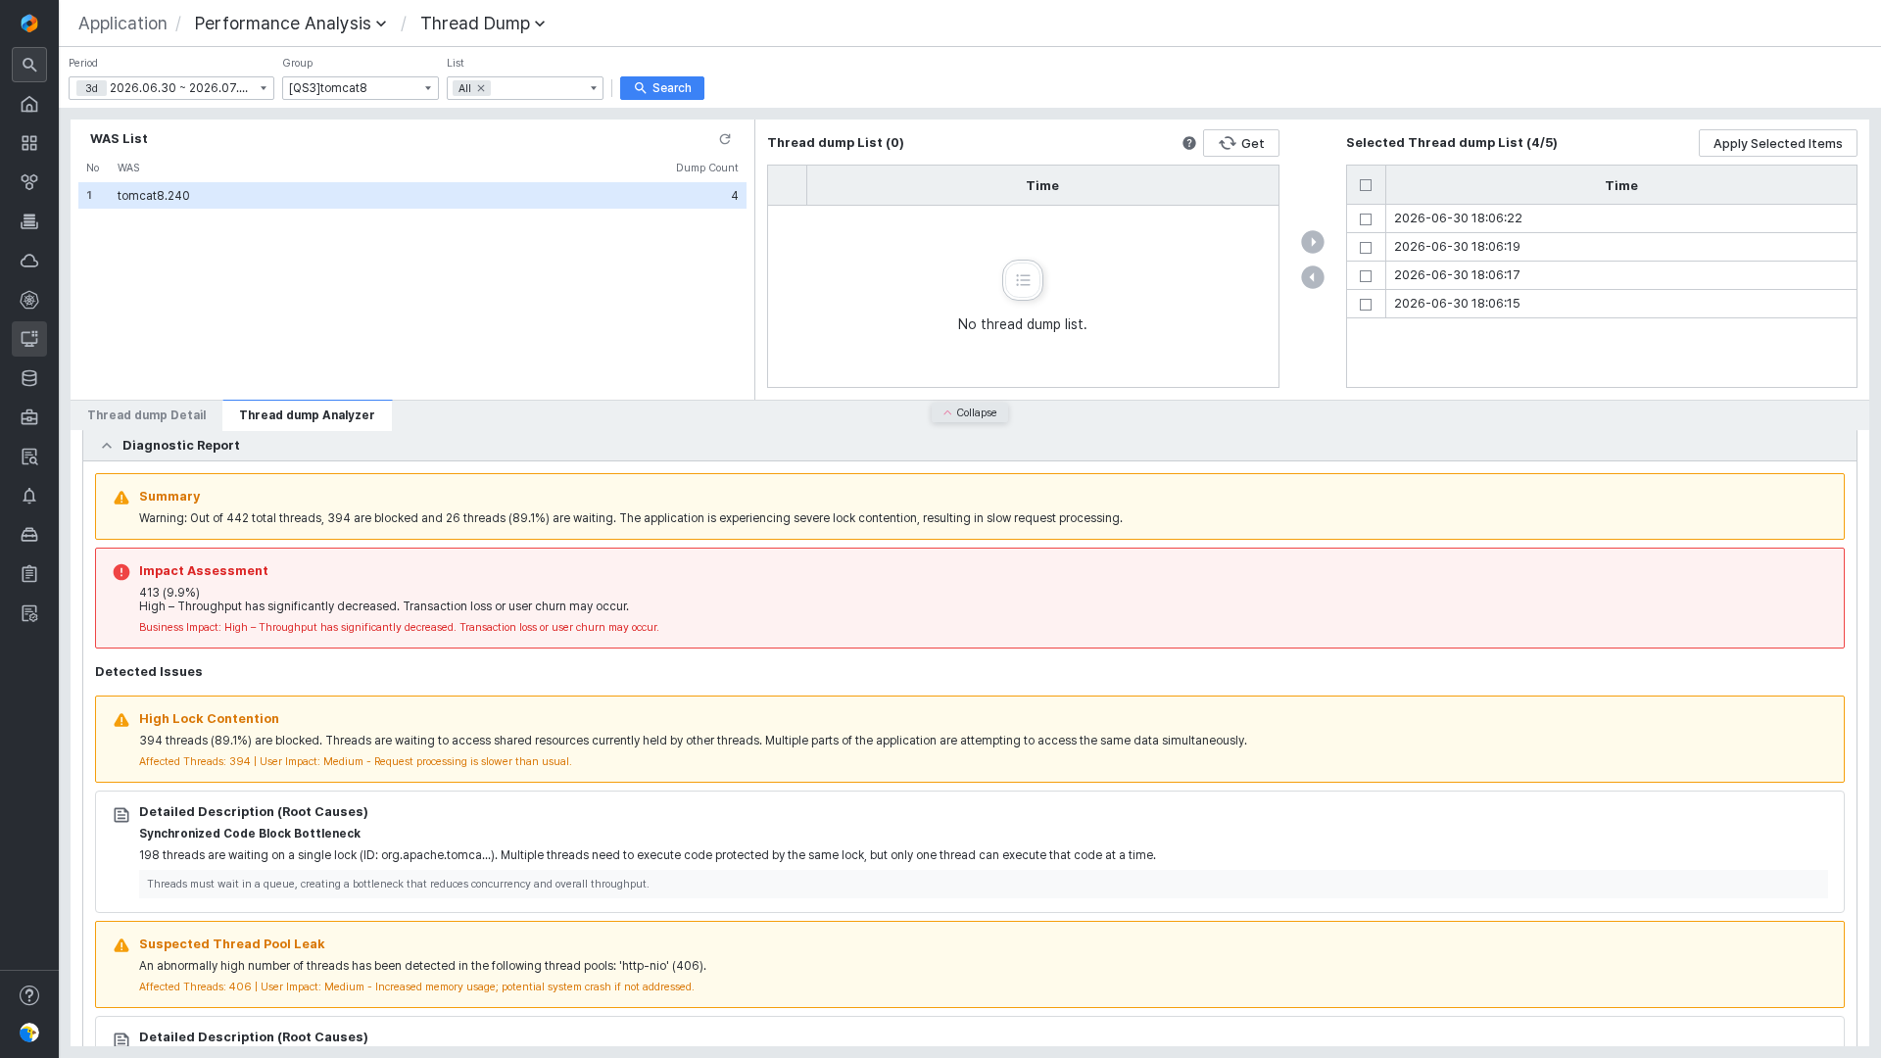Click the help icon beside the Get button
The height and width of the screenshot is (1058, 1881).
[1189, 143]
